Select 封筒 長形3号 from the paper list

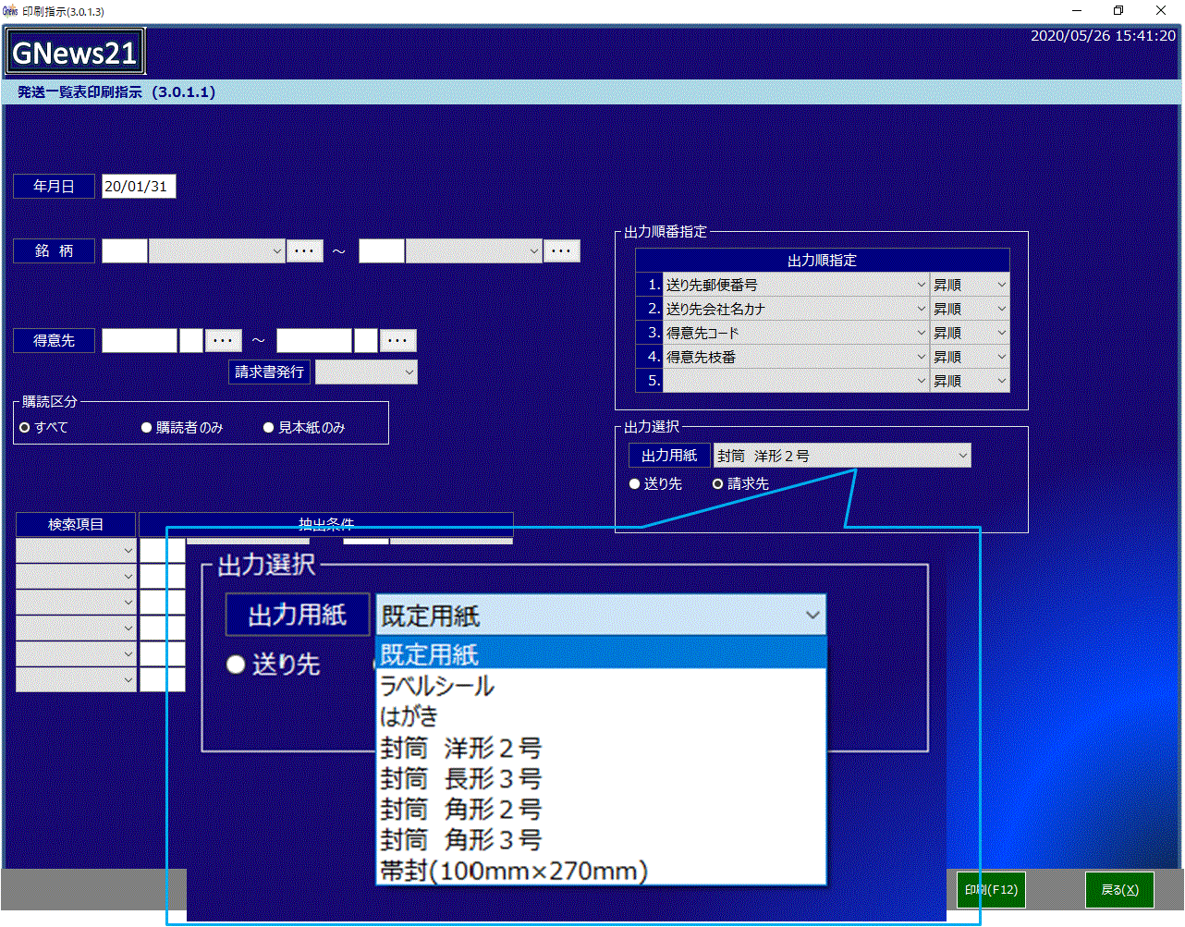point(460,778)
